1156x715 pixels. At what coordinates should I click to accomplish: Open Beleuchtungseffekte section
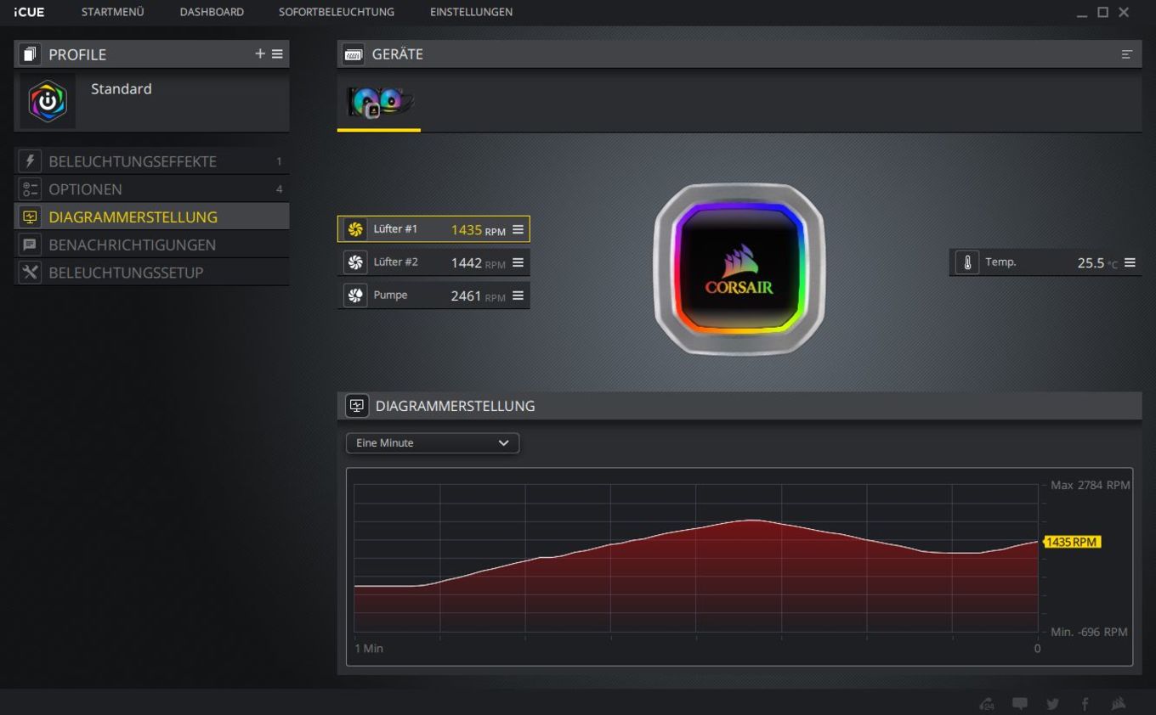[x=151, y=161]
